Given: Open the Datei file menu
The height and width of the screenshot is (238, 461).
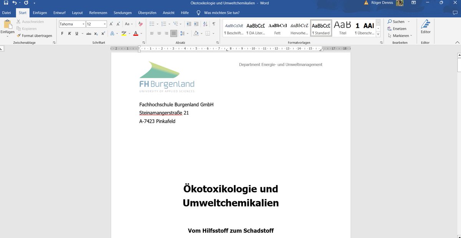Looking at the screenshot, I should click(x=7, y=13).
